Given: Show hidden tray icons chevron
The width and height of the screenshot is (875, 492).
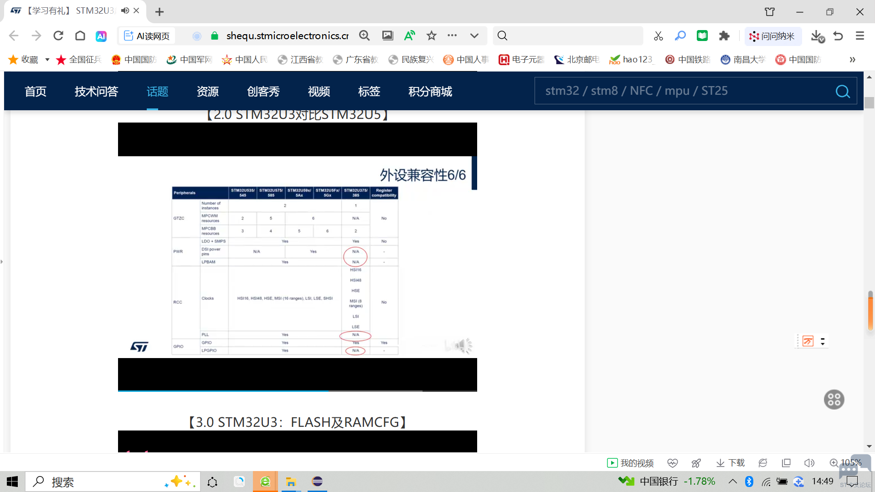Looking at the screenshot, I should (732, 481).
